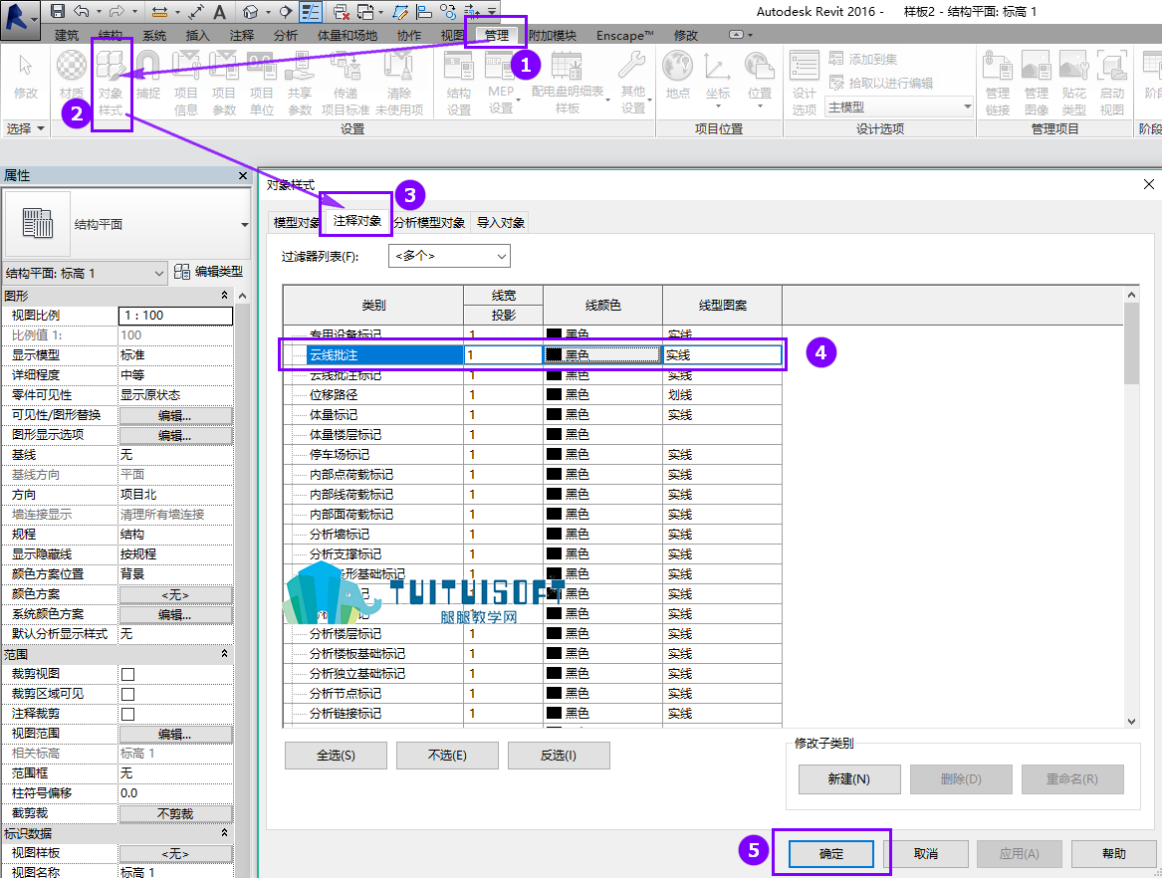Switch to the 导入对象 tab
This screenshot has width=1162, height=878.
[500, 222]
